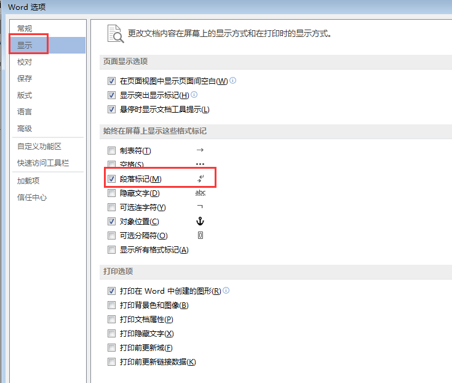Click the optional break symbol icon
This screenshot has height=383, width=452.
(x=200, y=235)
